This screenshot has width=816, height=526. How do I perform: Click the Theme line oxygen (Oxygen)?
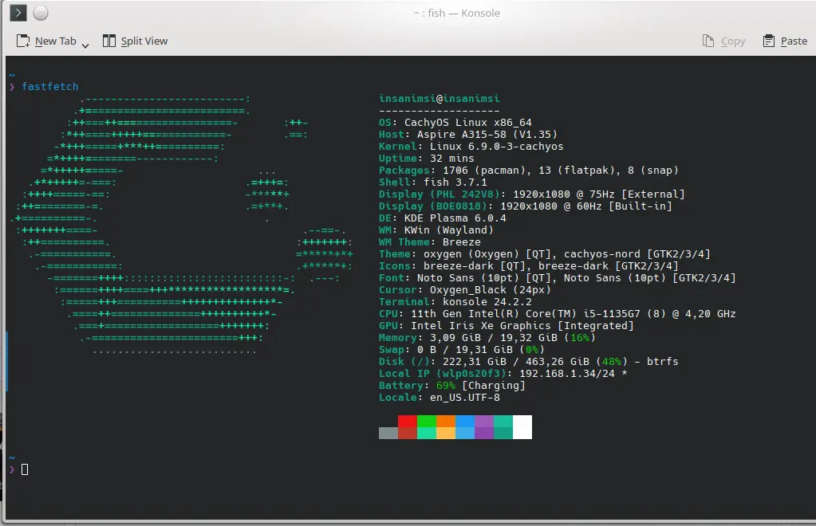[545, 253]
